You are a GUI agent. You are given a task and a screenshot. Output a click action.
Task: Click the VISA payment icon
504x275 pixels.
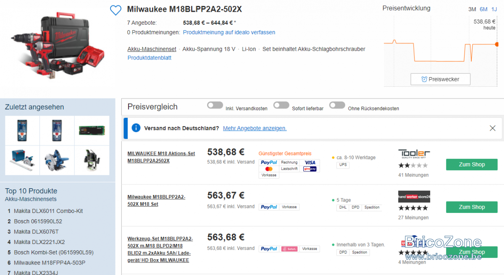[x=310, y=162]
